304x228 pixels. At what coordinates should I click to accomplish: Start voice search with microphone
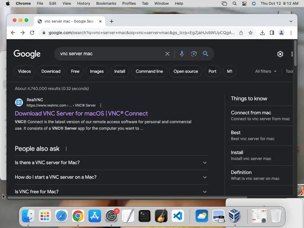point(182,54)
